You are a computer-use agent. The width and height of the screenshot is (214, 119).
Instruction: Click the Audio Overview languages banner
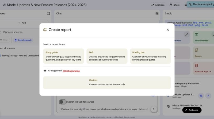pyautogui.click(x=189, y=24)
